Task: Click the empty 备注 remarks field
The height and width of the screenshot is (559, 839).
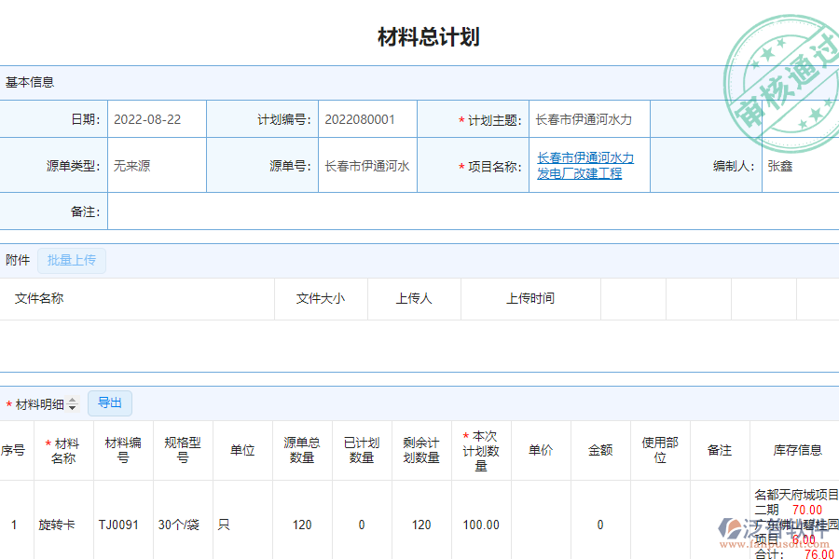Action: (x=466, y=211)
